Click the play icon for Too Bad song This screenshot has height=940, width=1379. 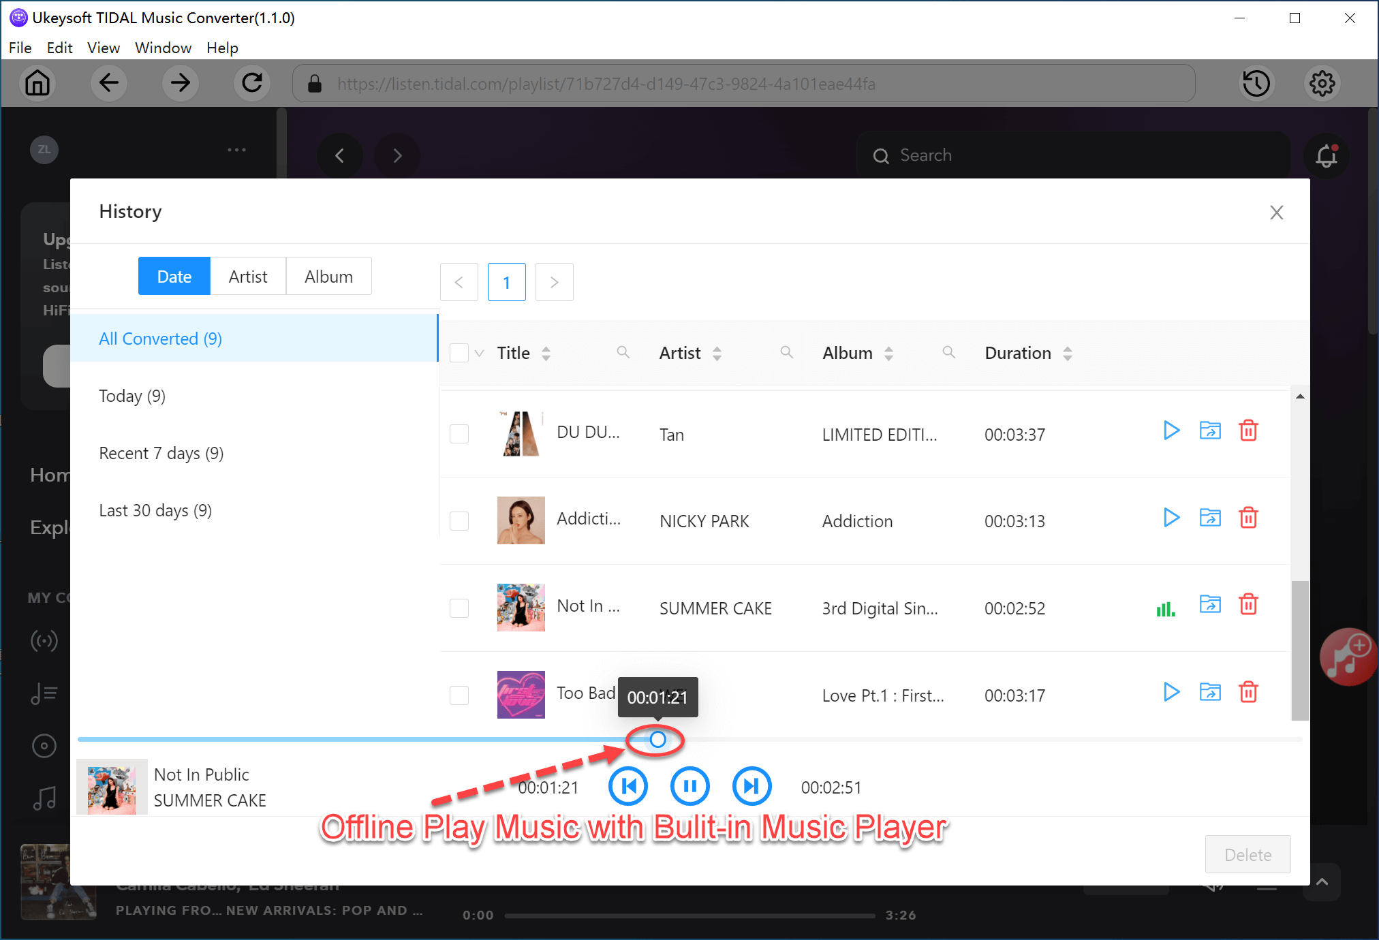click(1171, 695)
